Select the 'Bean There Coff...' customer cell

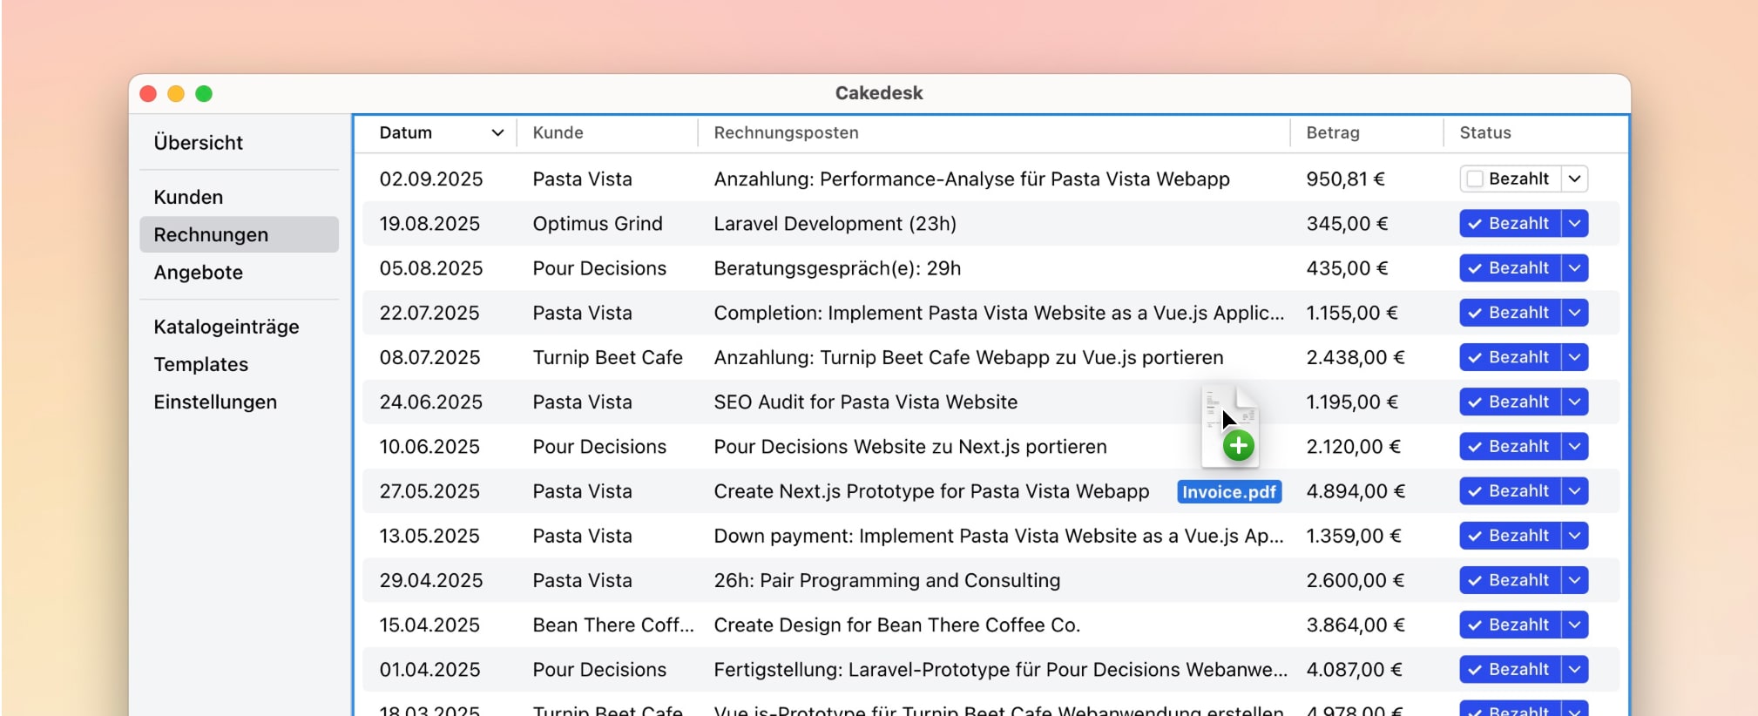(613, 625)
